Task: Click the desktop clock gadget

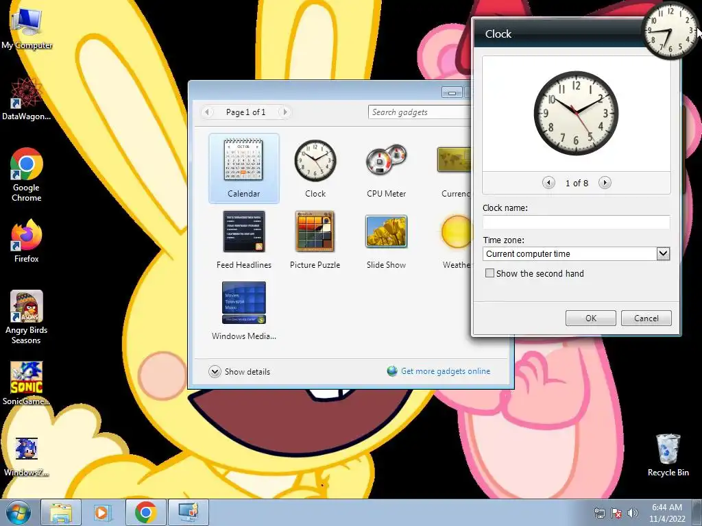Action: point(670,32)
